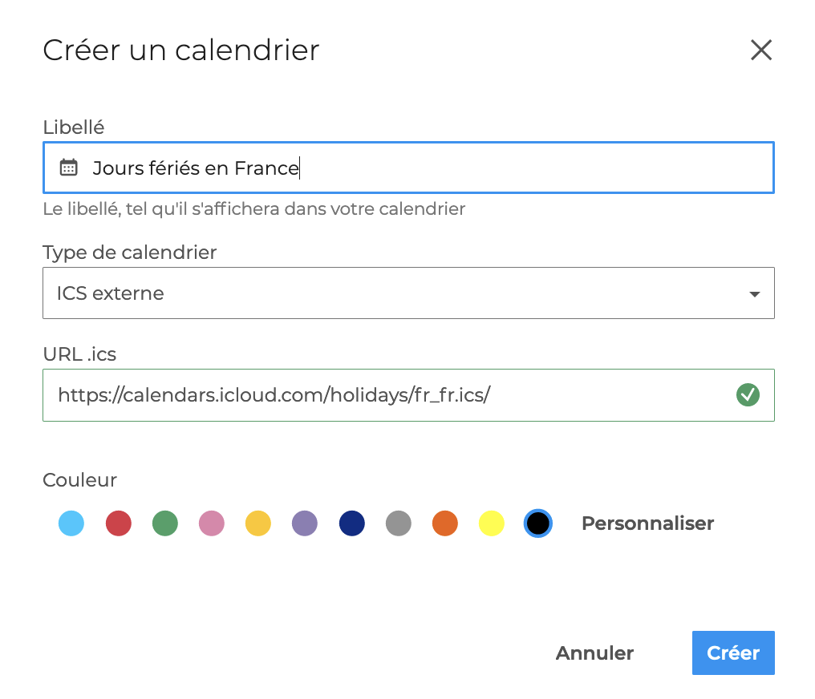This screenshot has height=699, width=815.
Task: Select the orange color swatch
Action: [444, 523]
